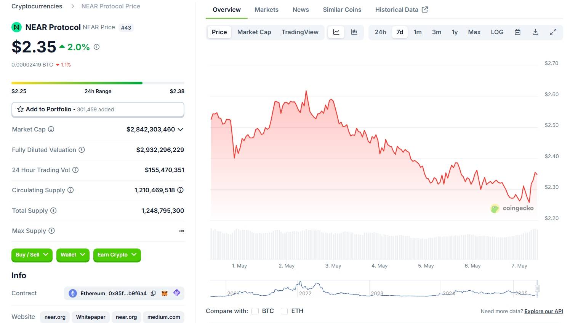Click the download chart data icon
Screen dimensions: 570x323
[x=535, y=32]
